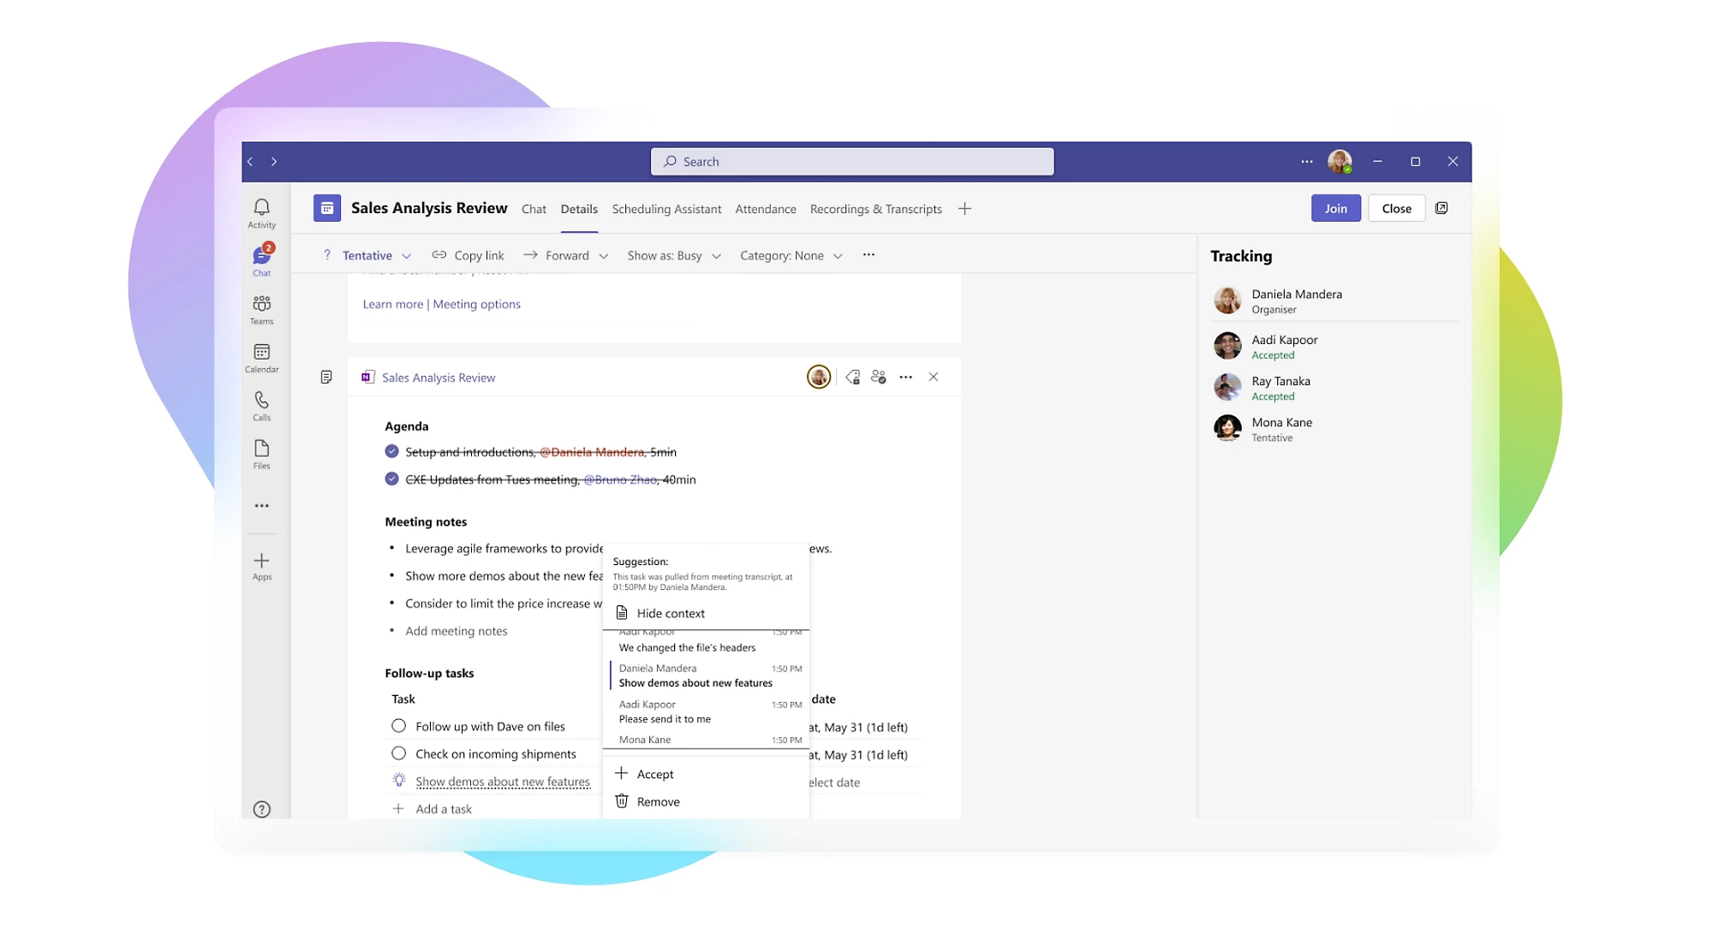Accept the suggested task from the menu
The height and width of the screenshot is (934, 1713).
tap(654, 774)
